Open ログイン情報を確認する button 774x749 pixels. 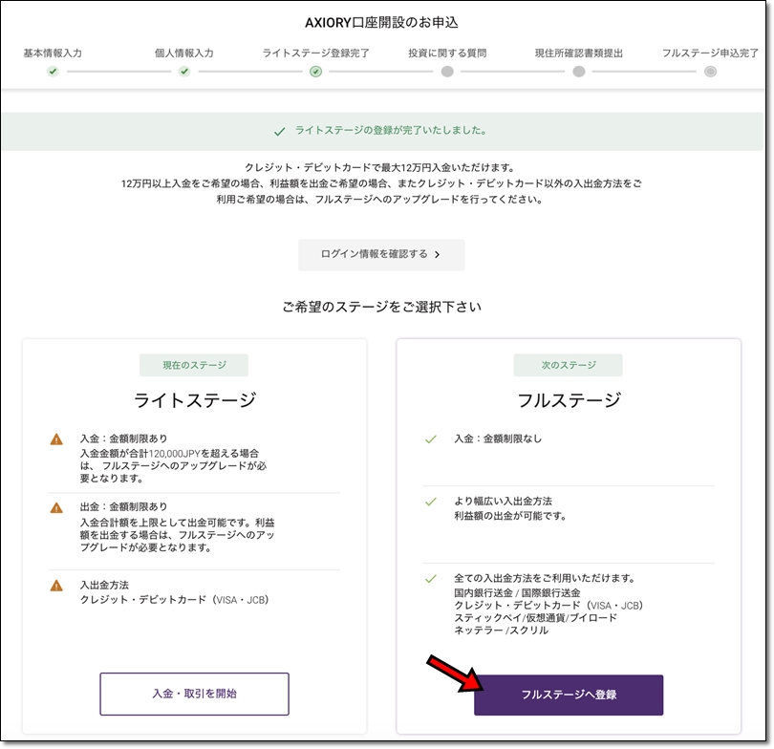[381, 254]
